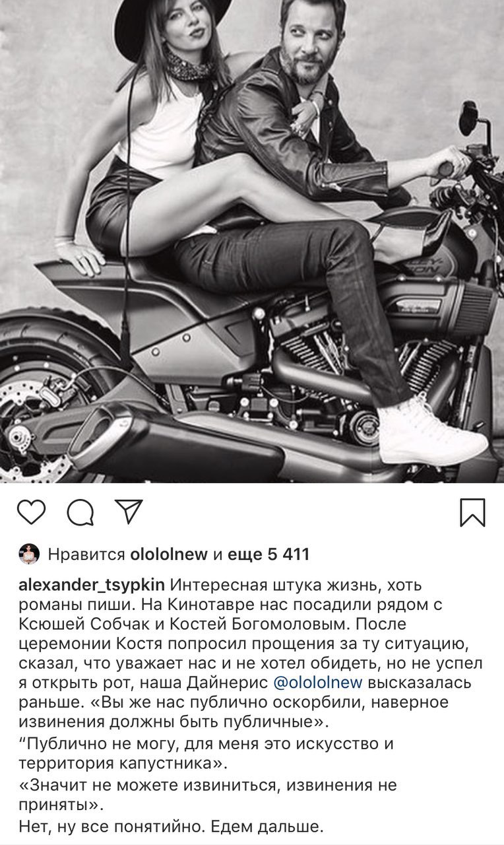
Task: Open comments via the speech bubble icon
Action: point(80,512)
